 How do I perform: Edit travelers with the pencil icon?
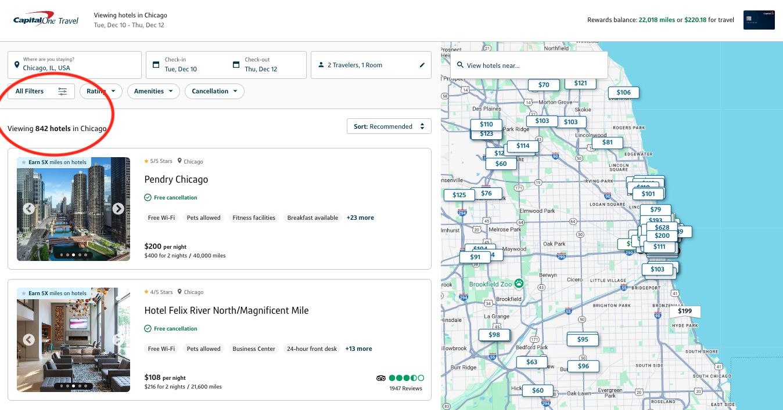(422, 66)
